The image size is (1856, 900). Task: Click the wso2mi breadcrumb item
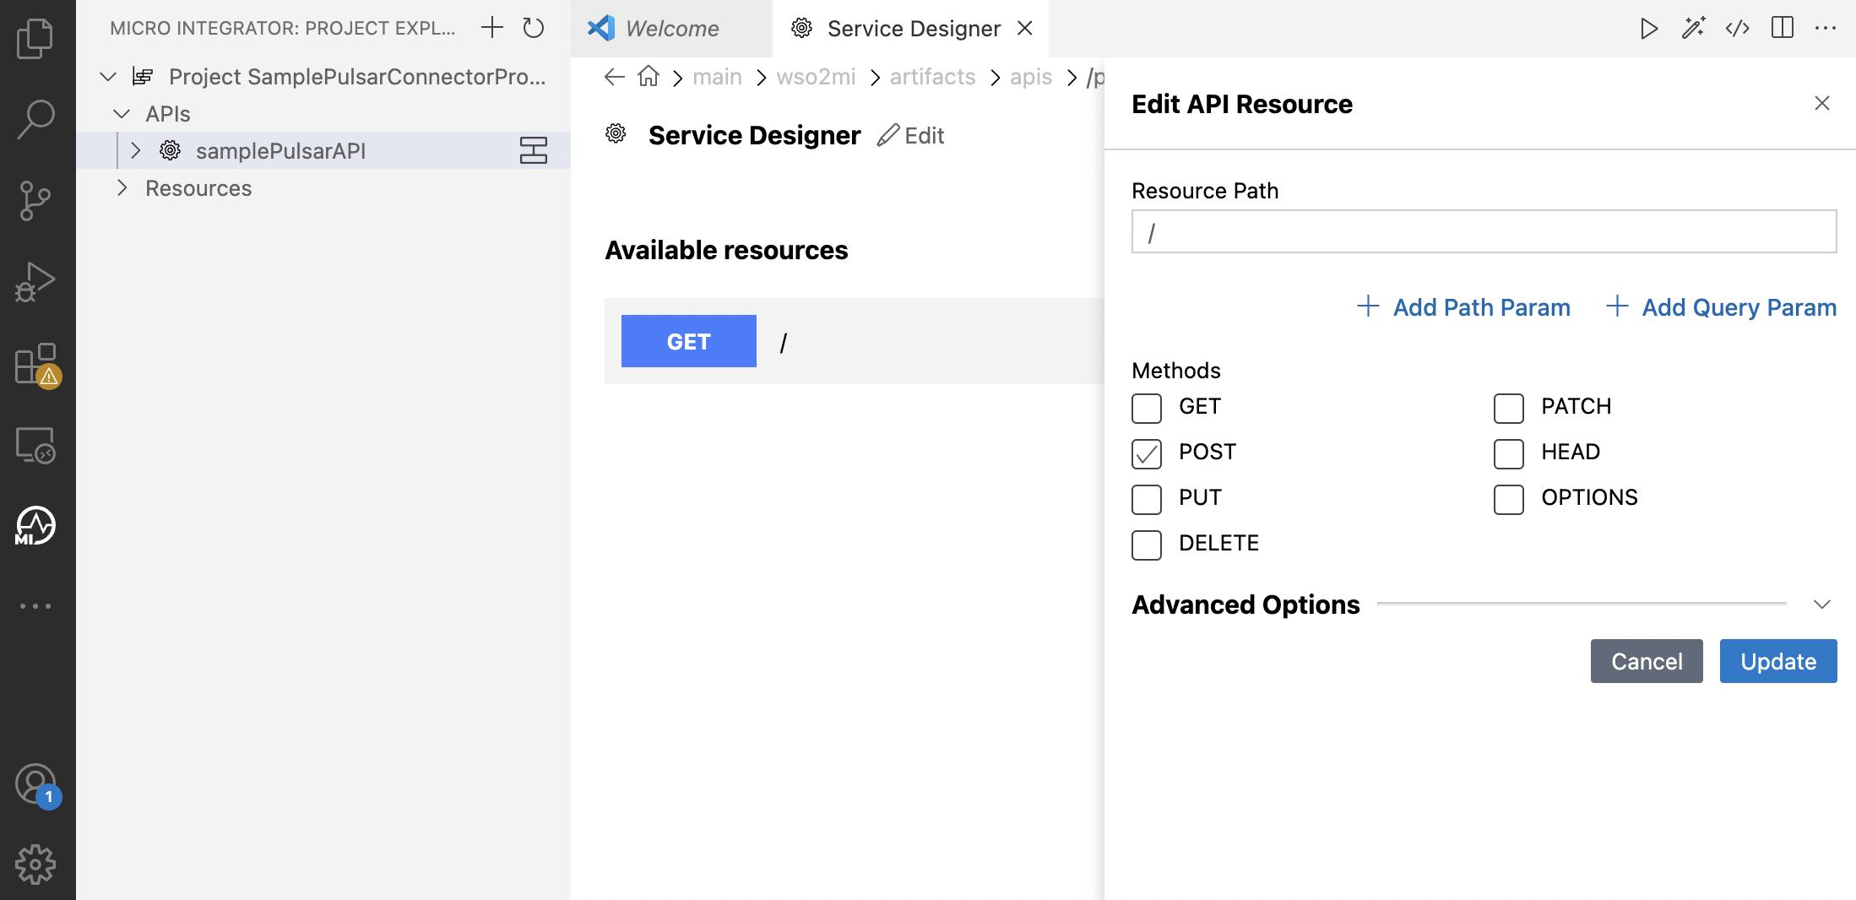click(x=816, y=77)
